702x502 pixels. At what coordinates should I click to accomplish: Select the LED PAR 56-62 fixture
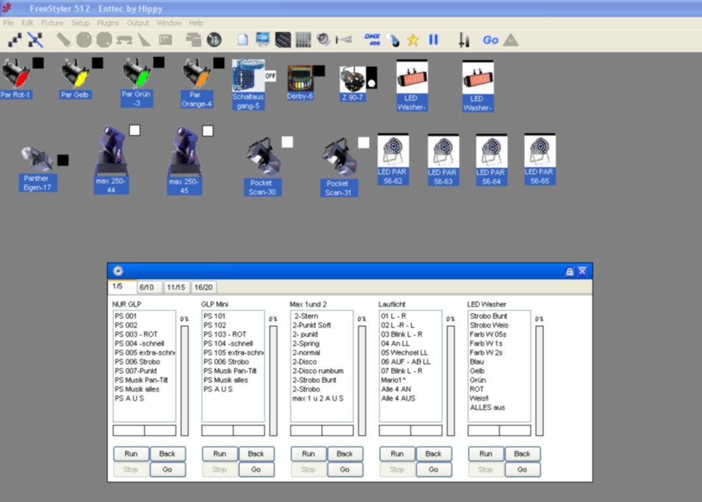click(393, 151)
